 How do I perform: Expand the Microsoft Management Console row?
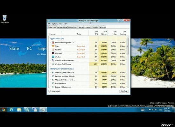click(50, 43)
